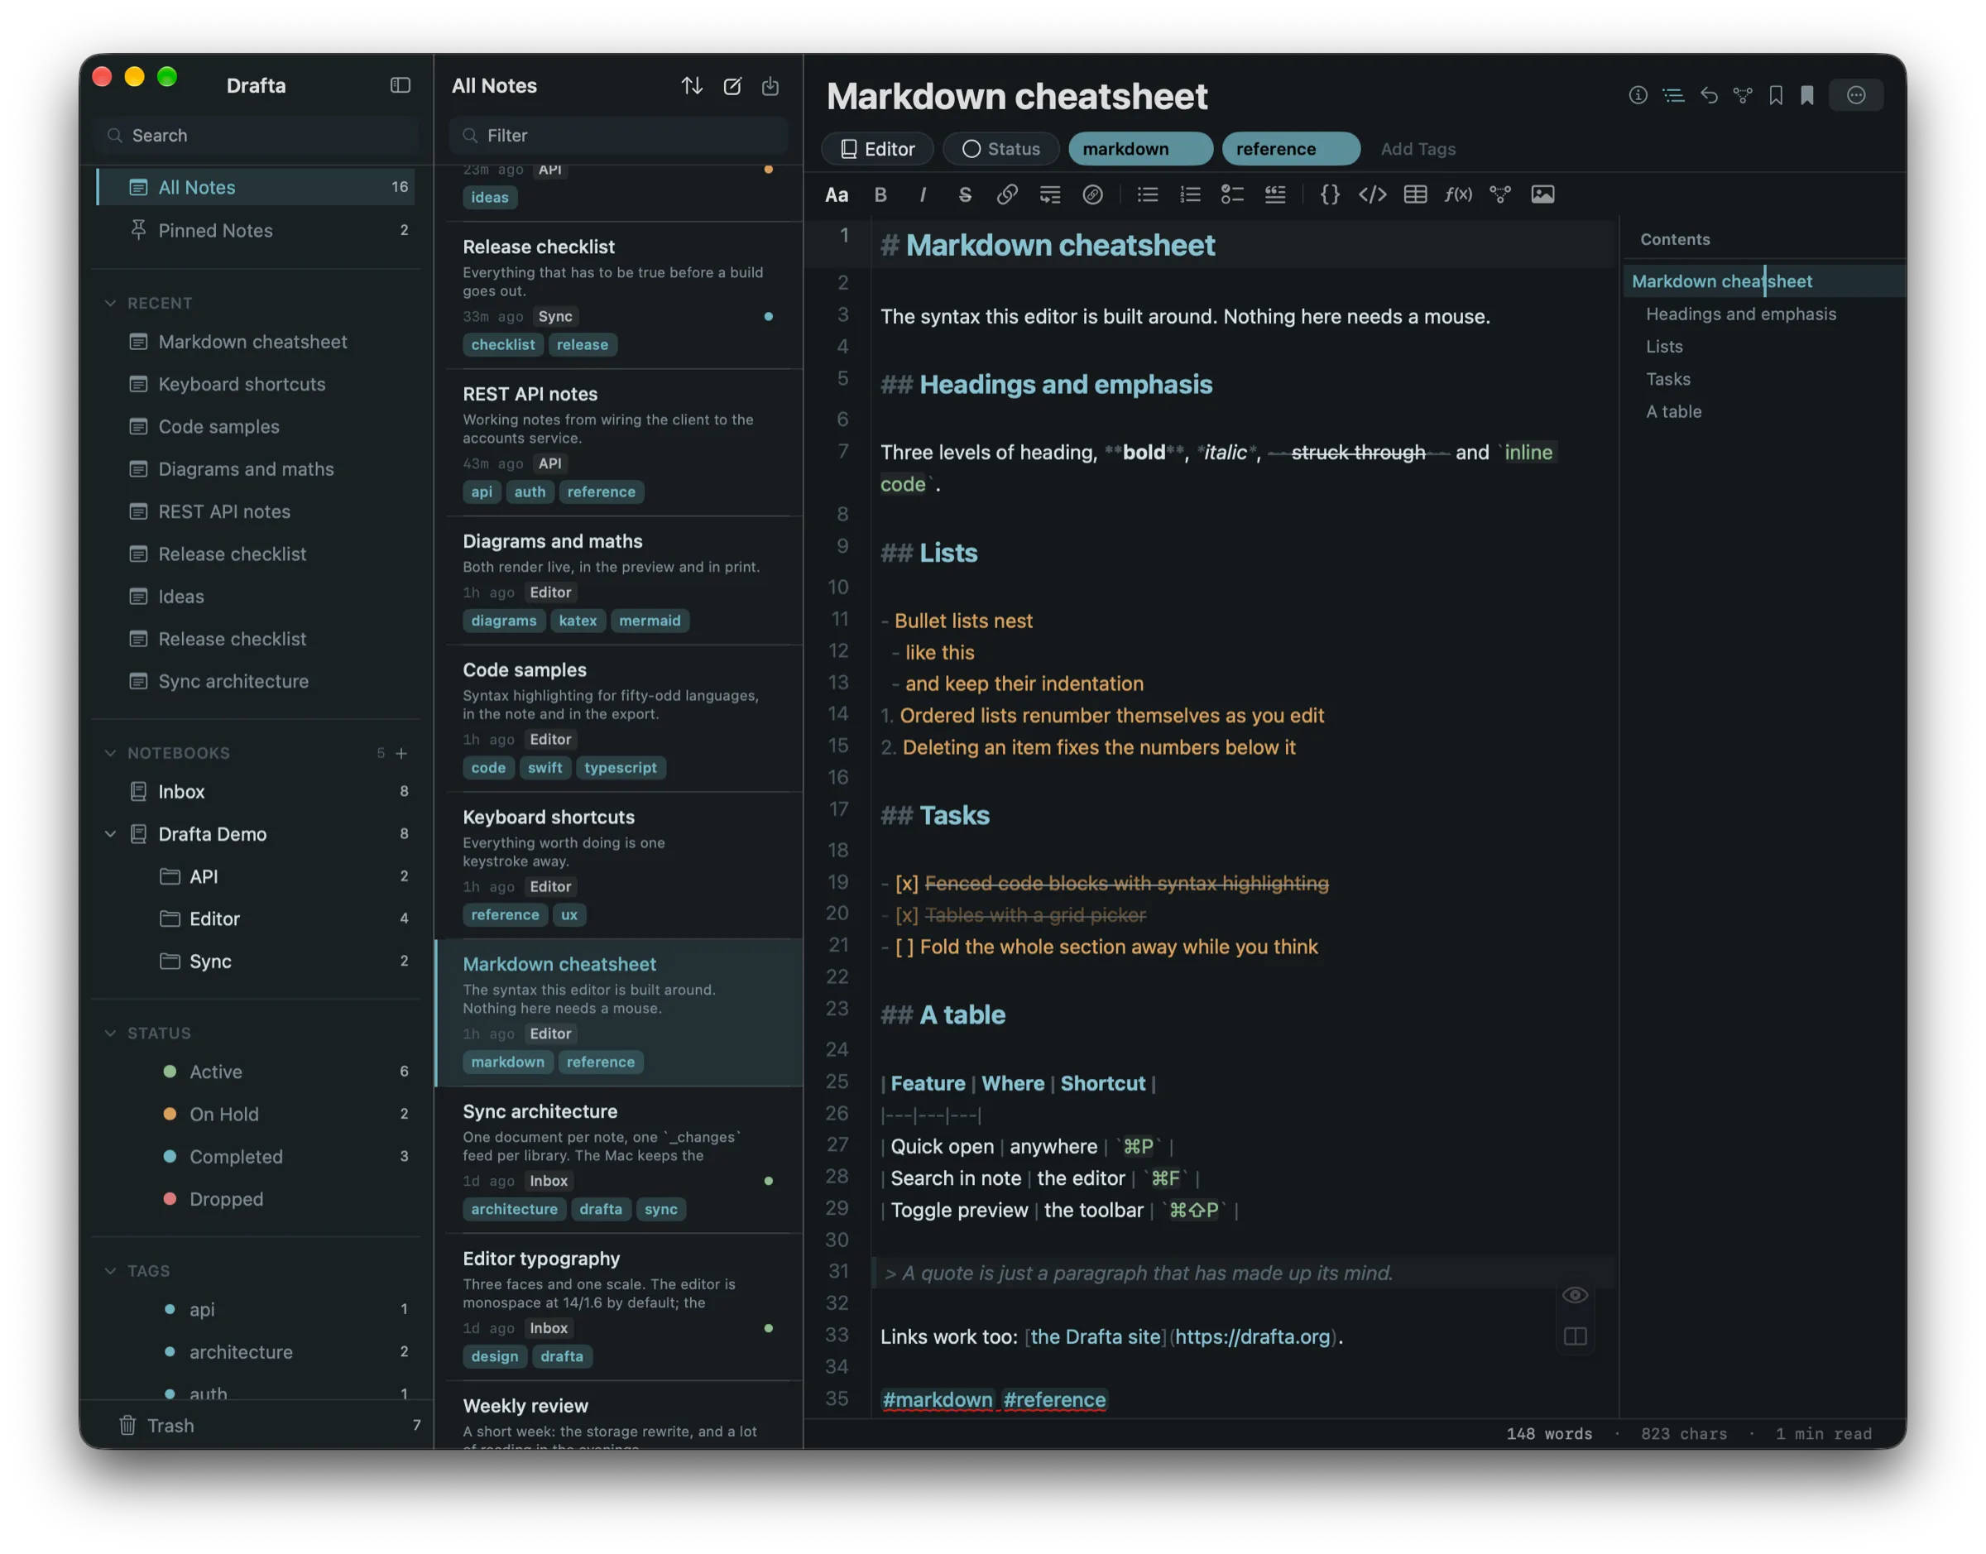Insert an image from the toolbar
1986x1554 pixels.
(1542, 194)
